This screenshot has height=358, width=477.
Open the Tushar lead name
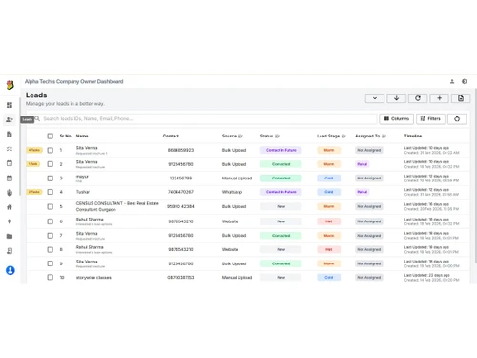point(83,192)
